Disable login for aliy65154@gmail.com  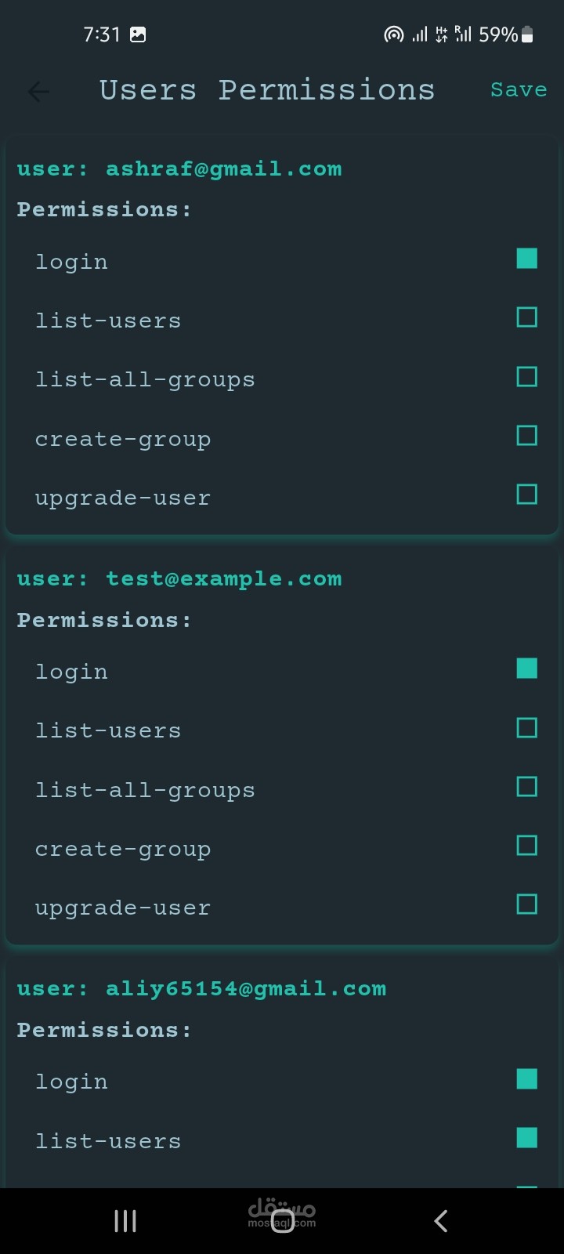[527, 1079]
